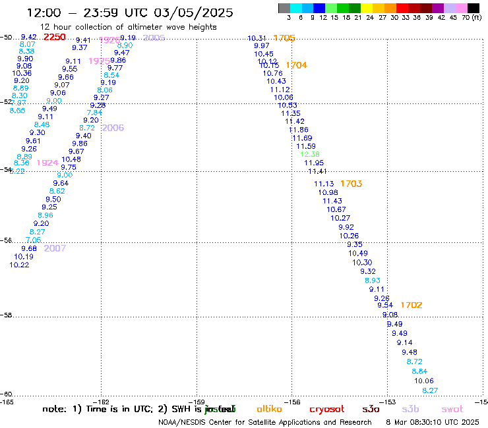488x428 pixels.
Task: Click the 9.68 reading beside 2007
Action: point(29,249)
